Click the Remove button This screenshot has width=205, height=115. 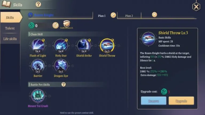(x=153, y=101)
